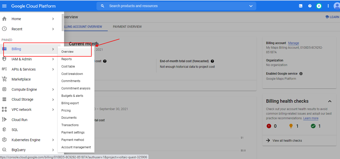Screen dimensions: 340x159
Task: Open the three-dot settings menu in header
Action: pyautogui.click(x=328, y=6)
